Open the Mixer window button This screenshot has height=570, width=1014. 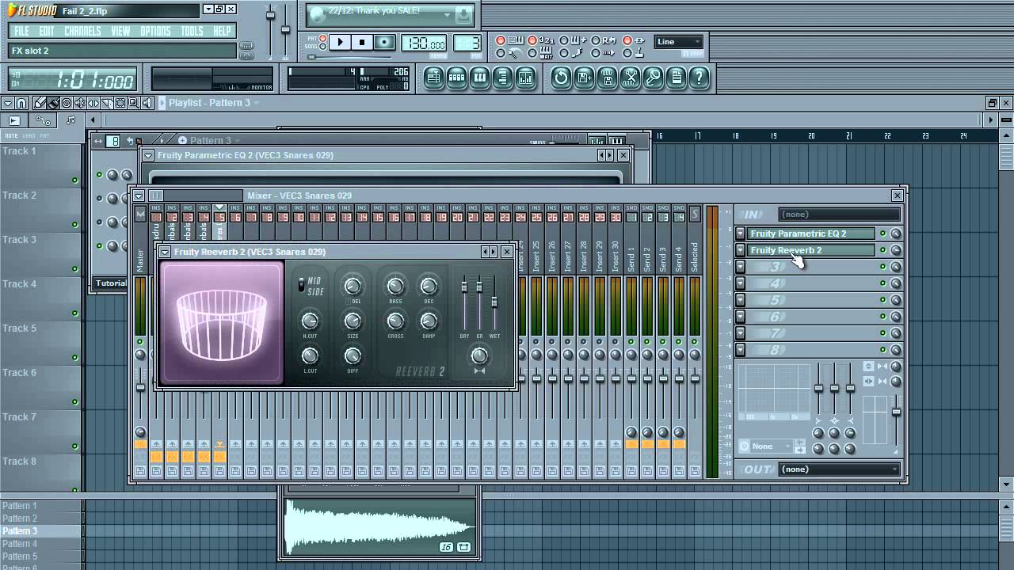click(525, 78)
